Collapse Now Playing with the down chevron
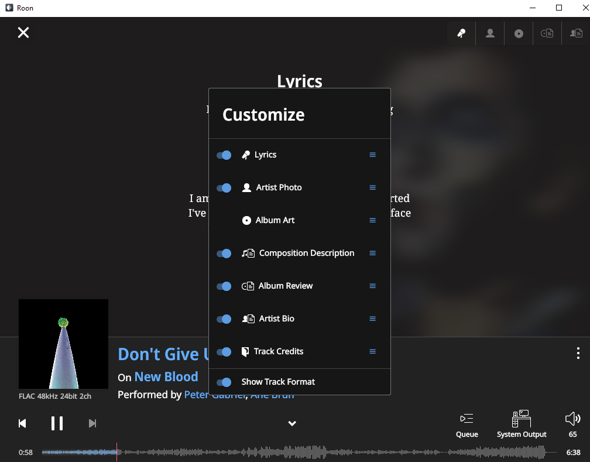590x462 pixels. [292, 423]
